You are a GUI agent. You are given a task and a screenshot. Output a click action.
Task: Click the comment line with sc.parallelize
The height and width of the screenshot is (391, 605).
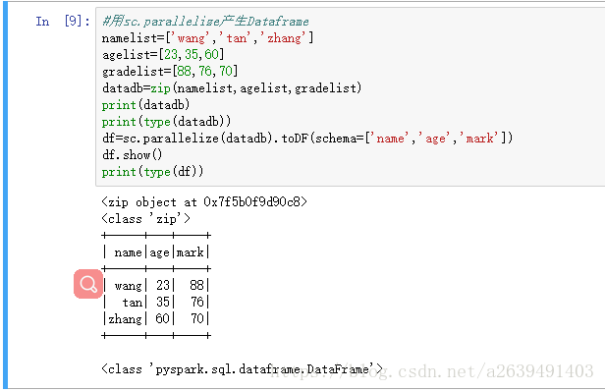click(x=205, y=22)
